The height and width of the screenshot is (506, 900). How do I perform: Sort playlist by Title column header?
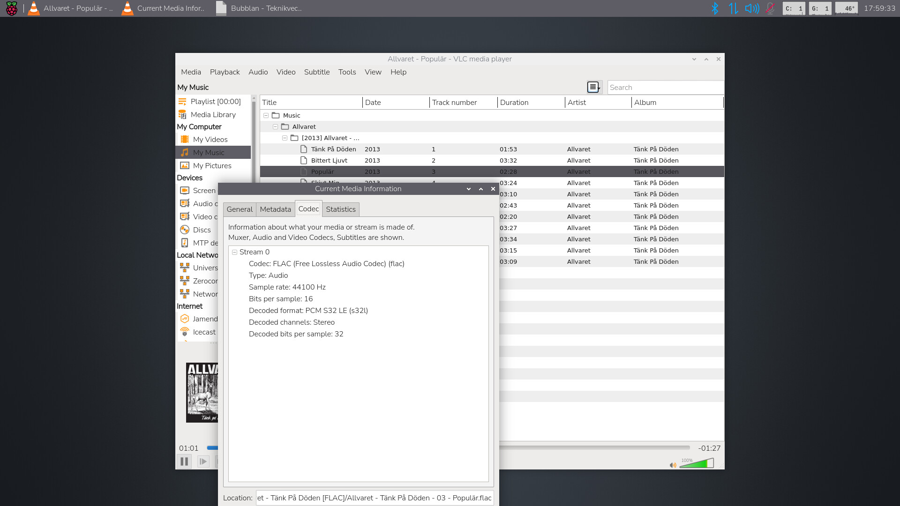[x=311, y=103]
